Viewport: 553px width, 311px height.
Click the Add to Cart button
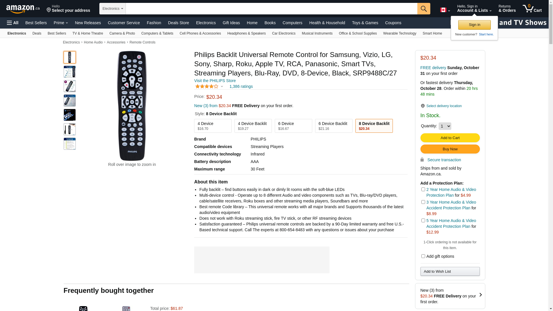tap(450, 138)
